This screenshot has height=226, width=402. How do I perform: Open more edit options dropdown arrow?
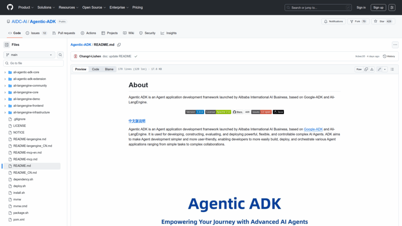tap(385, 69)
